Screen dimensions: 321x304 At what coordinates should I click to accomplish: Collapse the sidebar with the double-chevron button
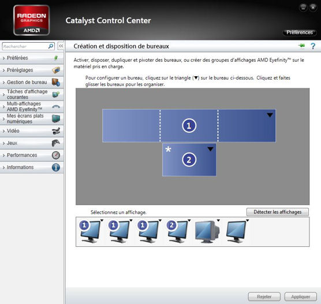61,46
